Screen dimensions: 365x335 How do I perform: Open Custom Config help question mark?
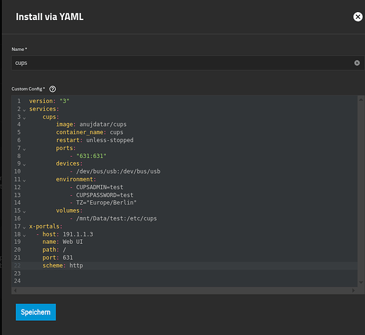coord(53,89)
